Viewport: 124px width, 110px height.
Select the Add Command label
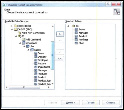pyautogui.click(x=33, y=40)
